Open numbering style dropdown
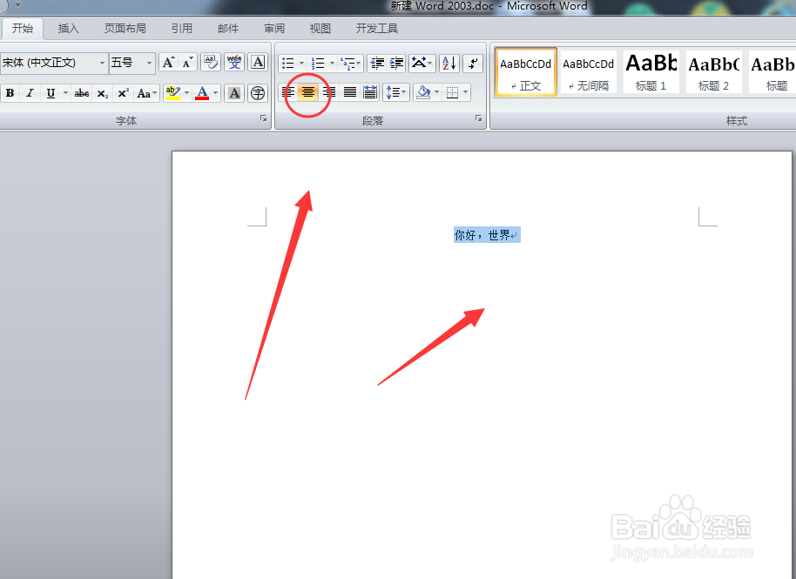Image resolution: width=796 pixels, height=579 pixels. [x=332, y=64]
